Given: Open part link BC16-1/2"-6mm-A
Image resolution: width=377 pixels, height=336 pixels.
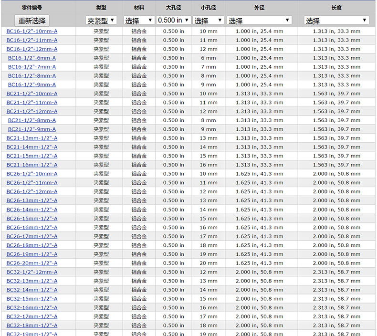Looking at the screenshot, I should pyautogui.click(x=32, y=58).
